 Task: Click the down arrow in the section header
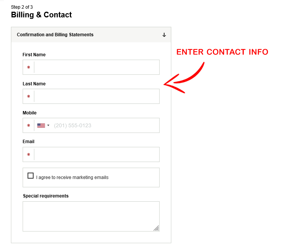coord(164,35)
